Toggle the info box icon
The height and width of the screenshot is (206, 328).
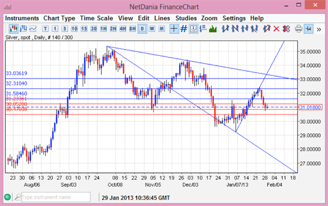[193, 29]
